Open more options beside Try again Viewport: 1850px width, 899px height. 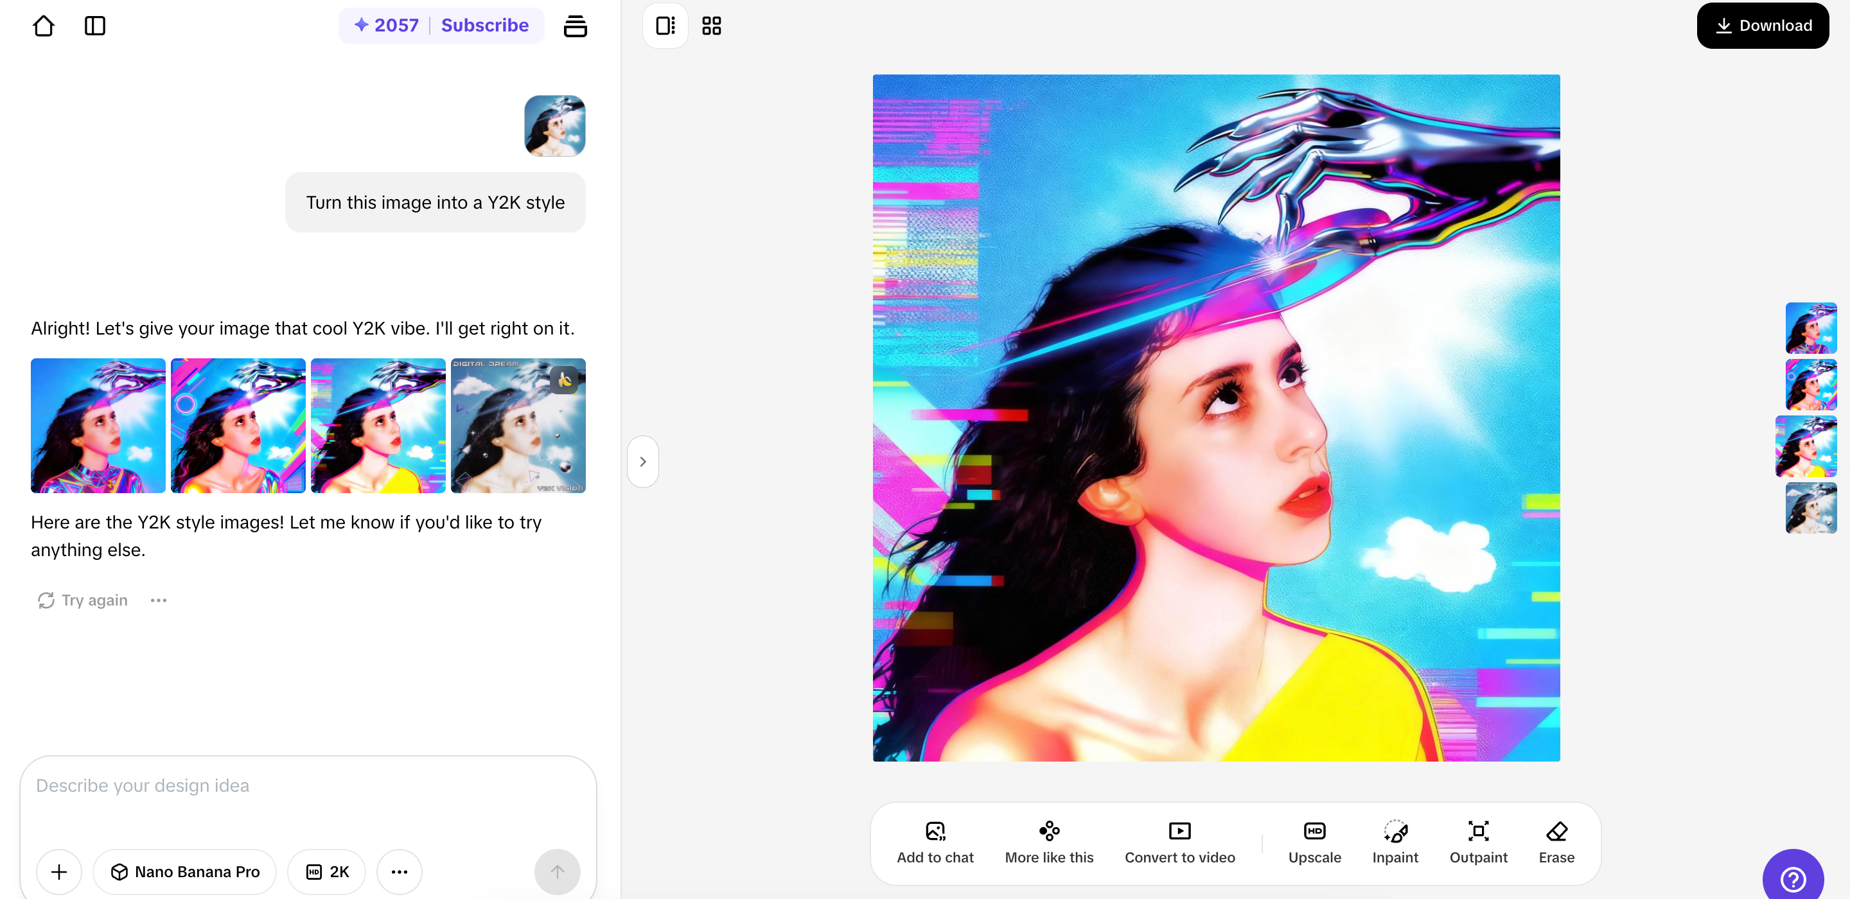158,600
